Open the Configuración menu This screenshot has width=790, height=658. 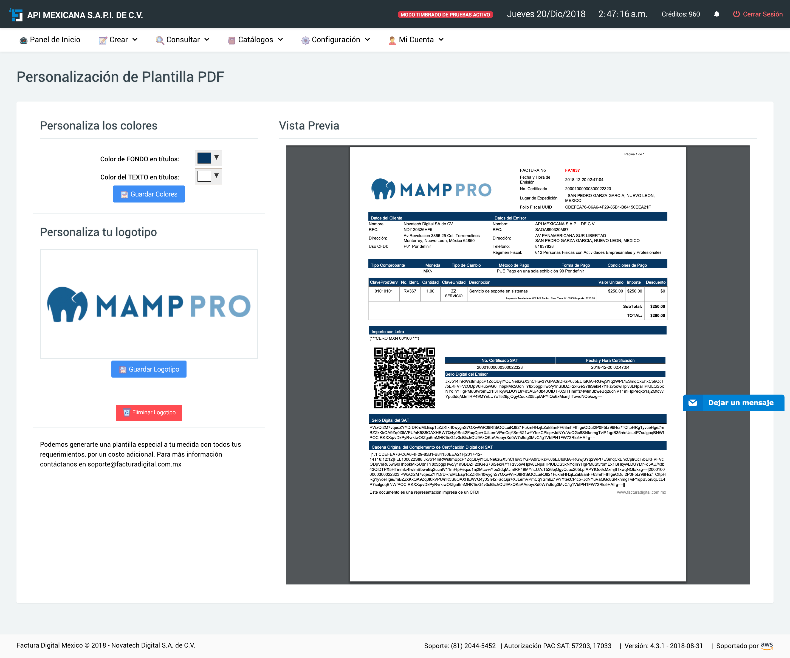pos(335,40)
